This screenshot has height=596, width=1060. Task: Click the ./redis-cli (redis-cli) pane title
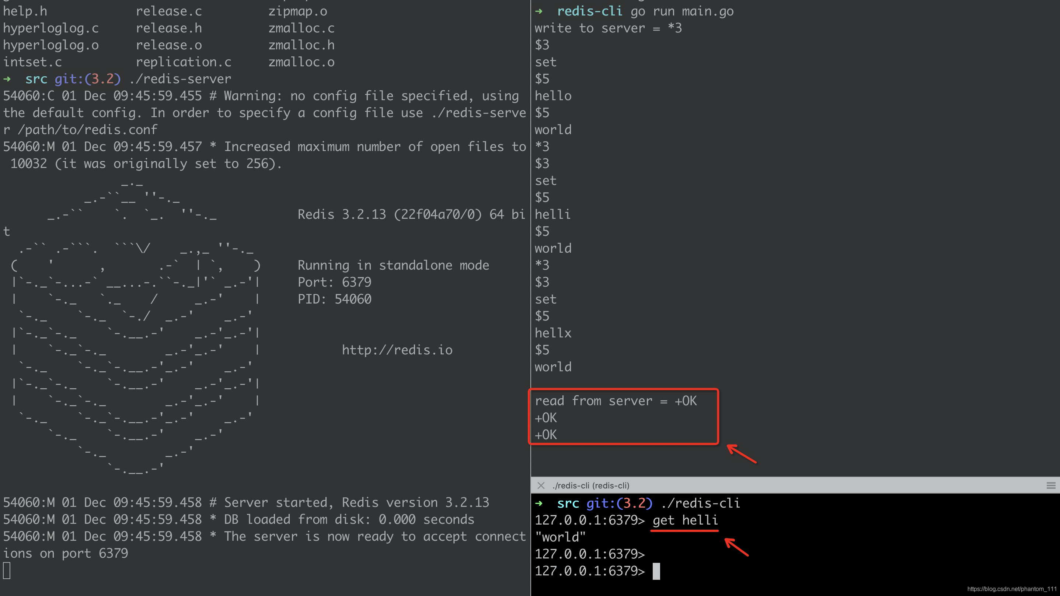(591, 485)
